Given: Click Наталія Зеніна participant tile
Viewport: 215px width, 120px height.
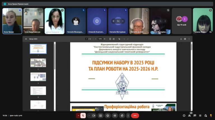Looking at the screenshot, I should (x=139, y=21).
